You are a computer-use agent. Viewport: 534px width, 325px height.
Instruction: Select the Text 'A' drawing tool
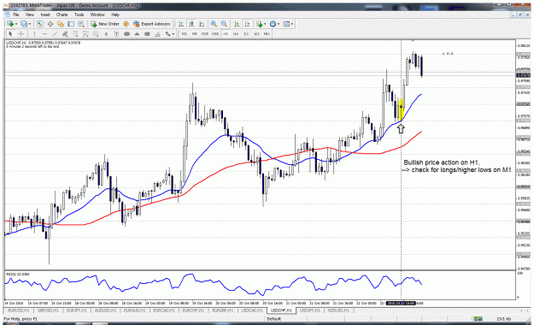click(106, 33)
